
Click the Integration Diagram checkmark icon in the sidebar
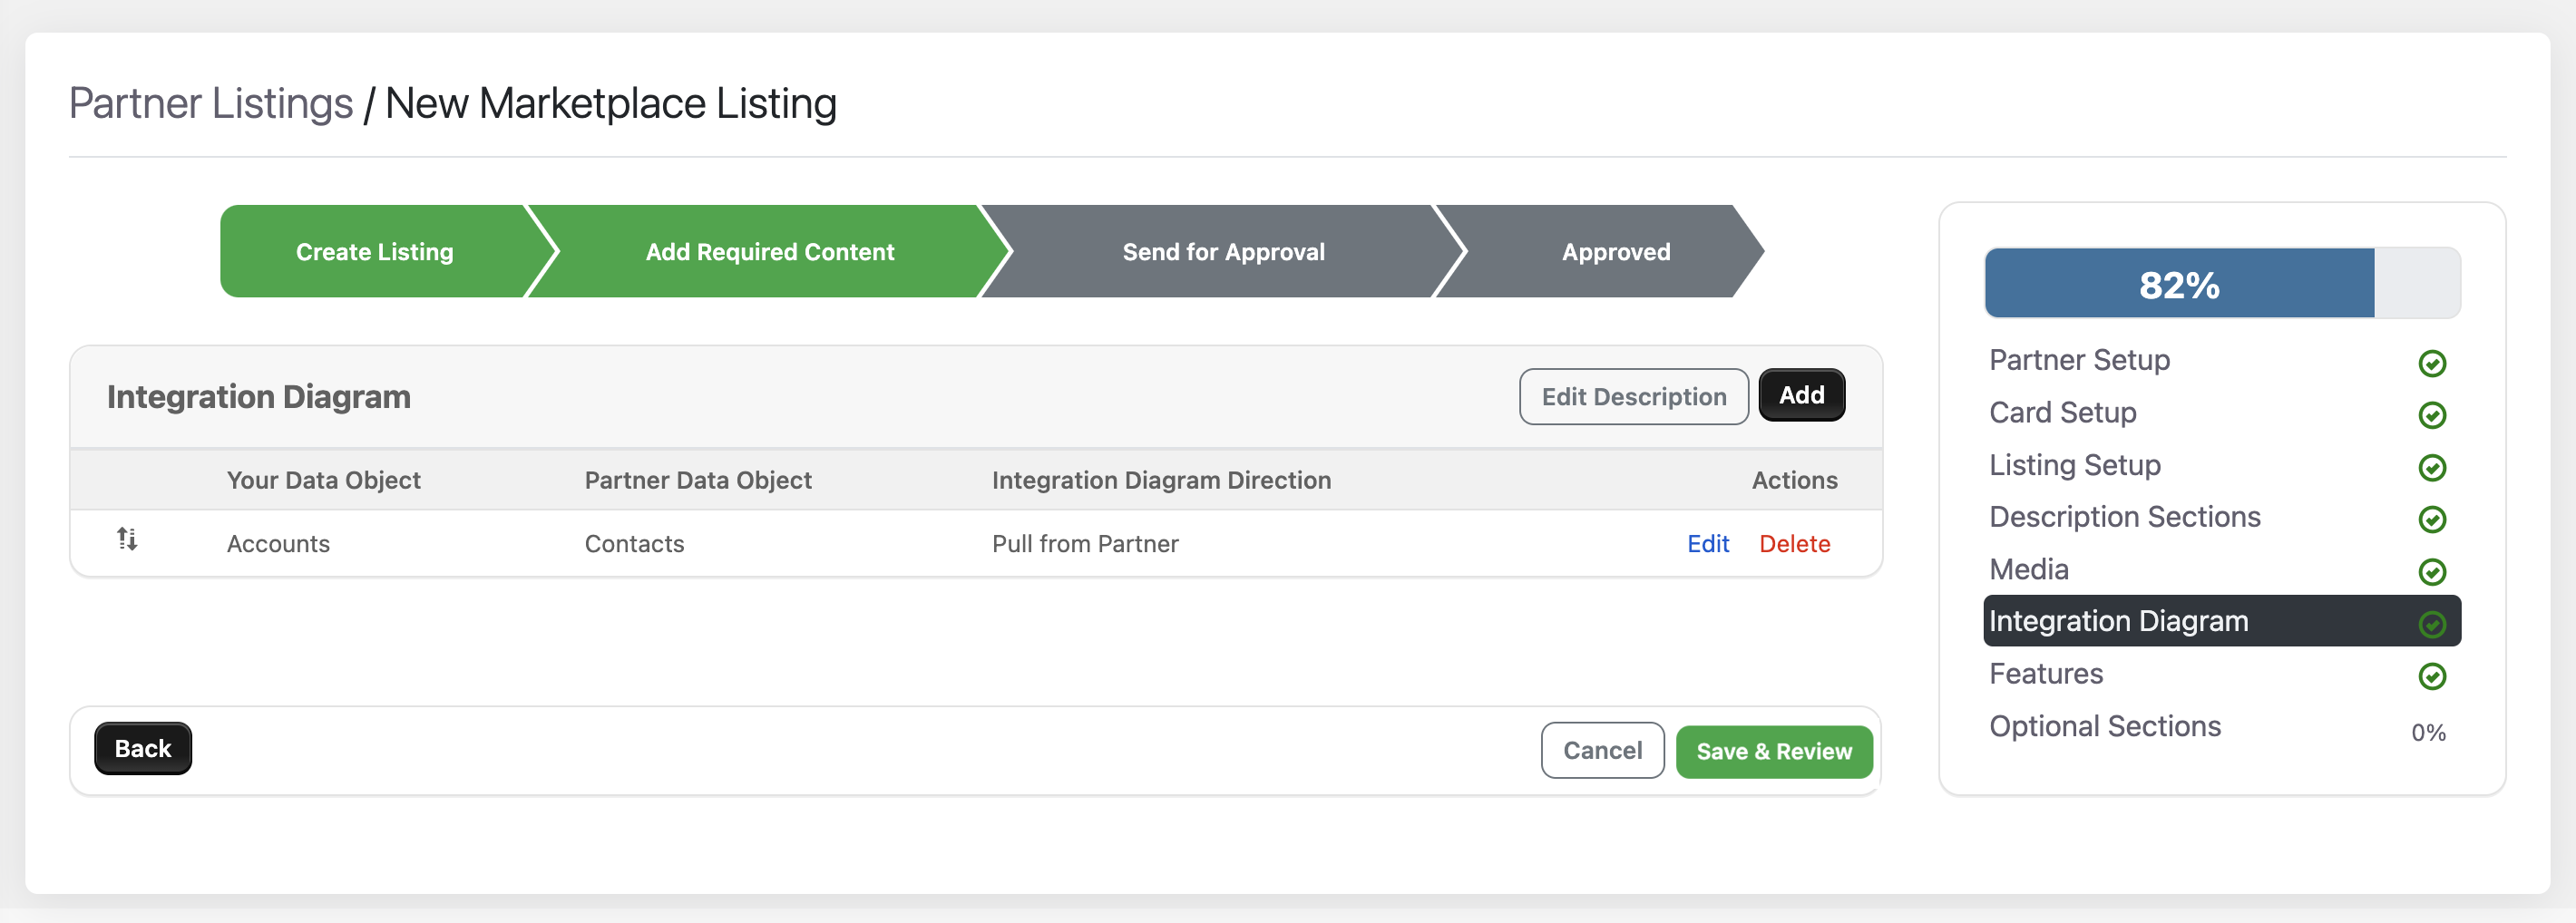[2432, 624]
